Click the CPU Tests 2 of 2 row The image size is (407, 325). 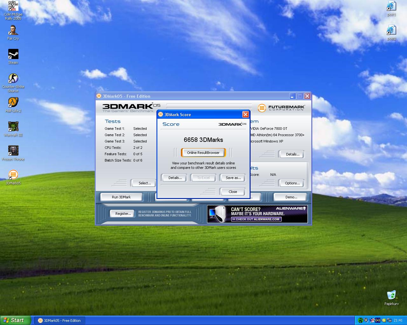tap(123, 148)
